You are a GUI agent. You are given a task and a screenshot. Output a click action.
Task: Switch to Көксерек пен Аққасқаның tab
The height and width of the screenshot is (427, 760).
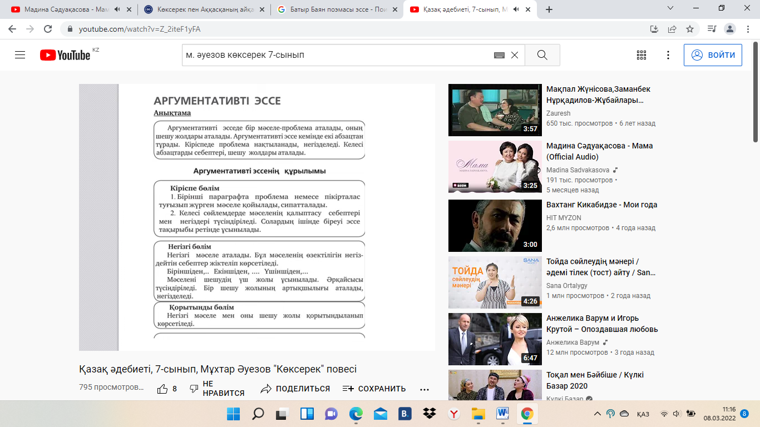coord(204,9)
